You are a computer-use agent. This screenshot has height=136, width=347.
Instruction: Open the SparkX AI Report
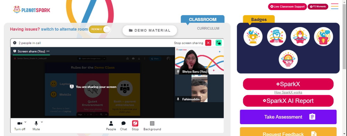pyautogui.click(x=288, y=101)
